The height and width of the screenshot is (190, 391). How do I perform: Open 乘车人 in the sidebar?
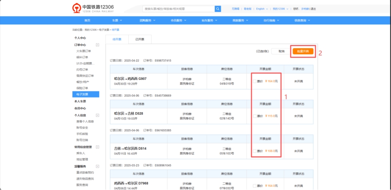(80, 153)
